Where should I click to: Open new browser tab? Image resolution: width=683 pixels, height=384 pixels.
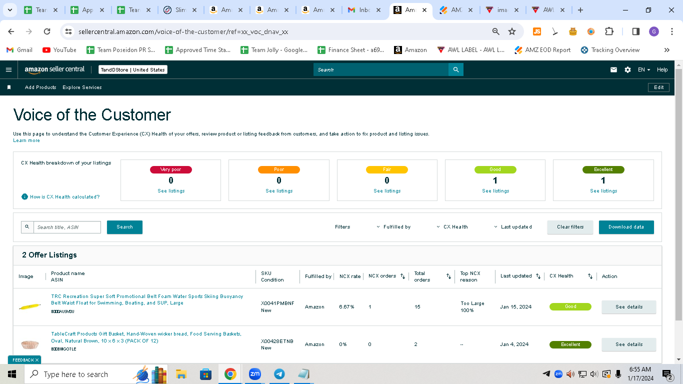580,10
